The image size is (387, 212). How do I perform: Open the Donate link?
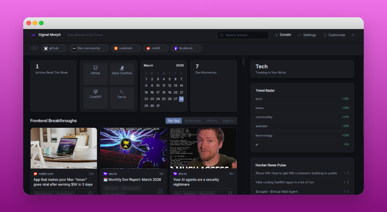[x=283, y=35]
